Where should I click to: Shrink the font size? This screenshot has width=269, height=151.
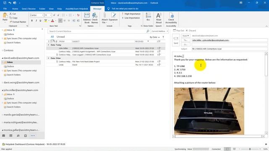pyautogui.click(x=58, y=15)
